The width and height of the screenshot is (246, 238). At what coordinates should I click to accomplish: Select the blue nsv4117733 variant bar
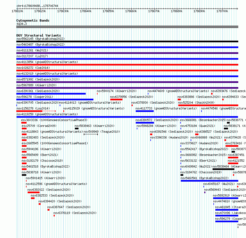point(145,111)
